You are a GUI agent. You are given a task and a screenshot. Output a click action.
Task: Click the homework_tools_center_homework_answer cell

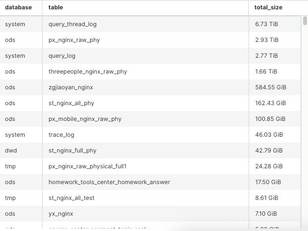[109, 182]
